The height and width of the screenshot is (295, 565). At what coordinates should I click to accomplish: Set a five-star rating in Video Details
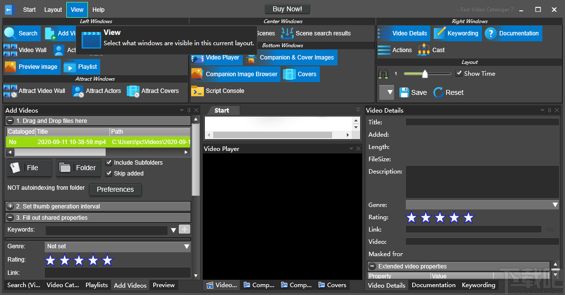click(x=468, y=217)
